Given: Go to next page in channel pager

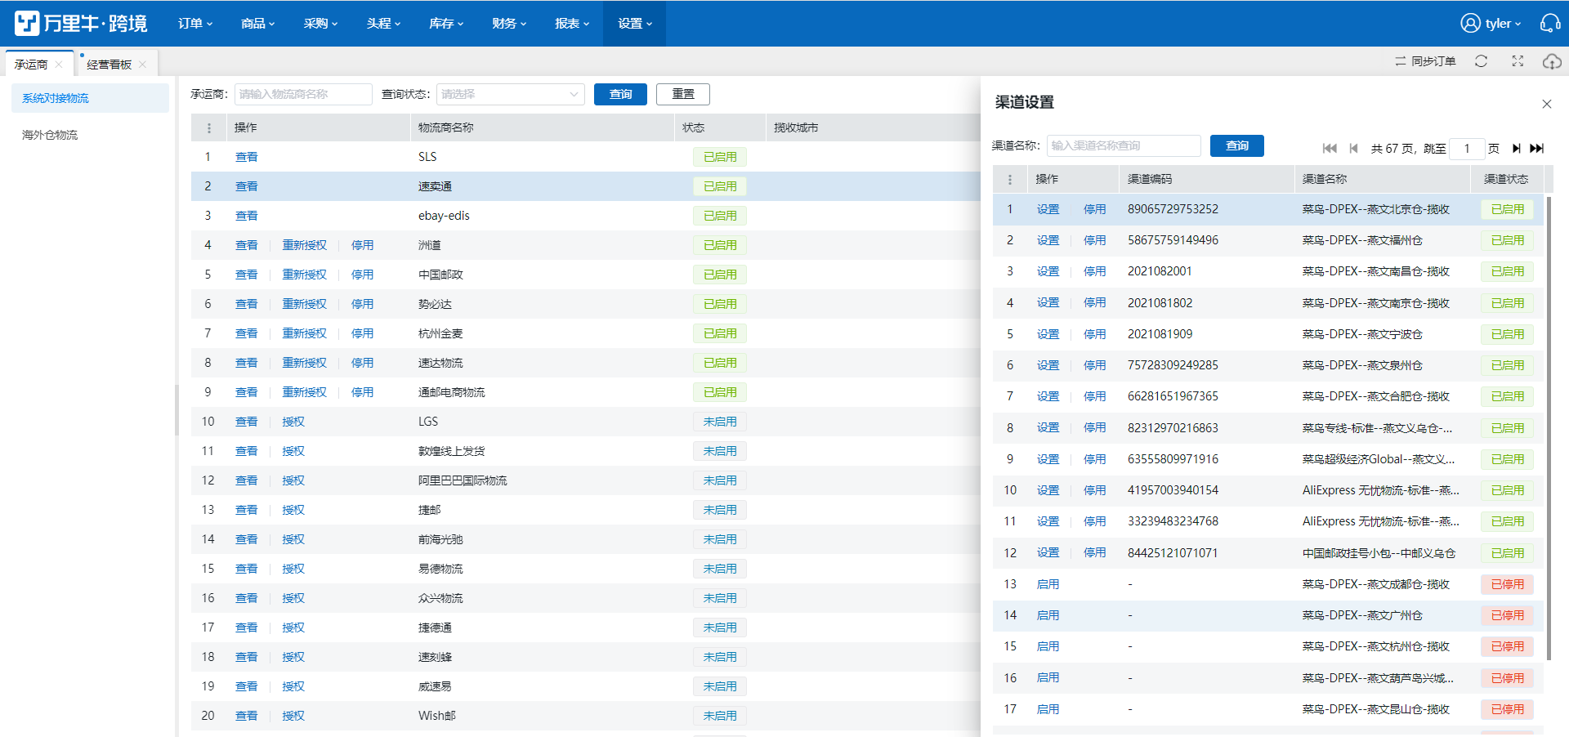Looking at the screenshot, I should [x=1516, y=148].
